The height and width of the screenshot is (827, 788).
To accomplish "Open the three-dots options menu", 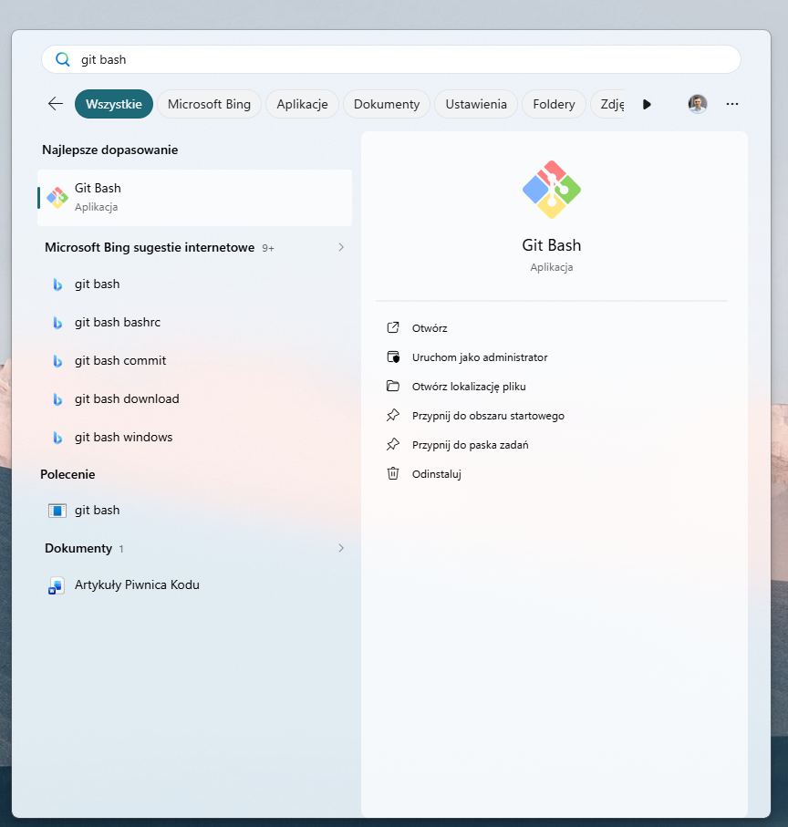I will point(732,104).
